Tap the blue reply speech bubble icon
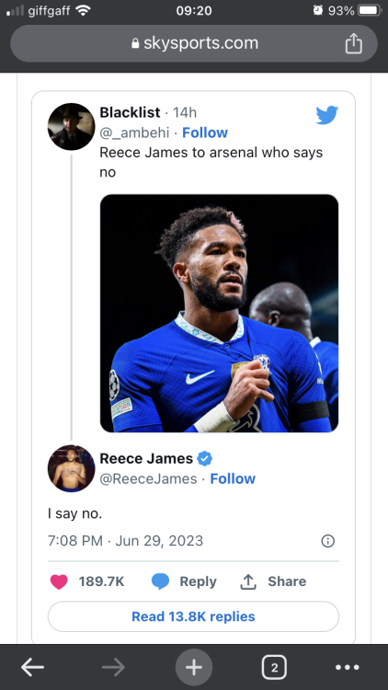 click(x=160, y=581)
